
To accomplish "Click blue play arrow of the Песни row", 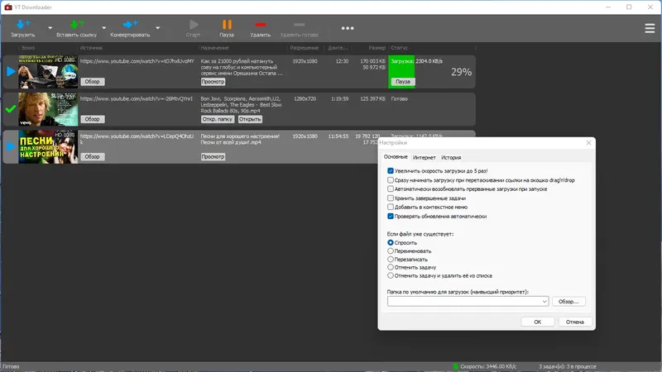I will tap(11, 147).
